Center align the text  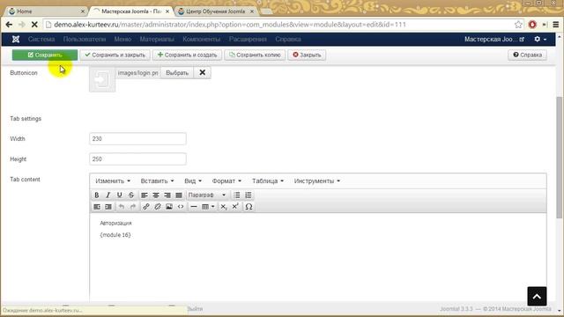(x=156, y=195)
